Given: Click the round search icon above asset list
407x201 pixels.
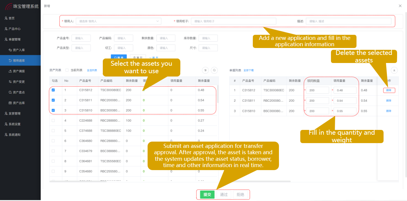Looking at the screenshot, I should (214, 70).
